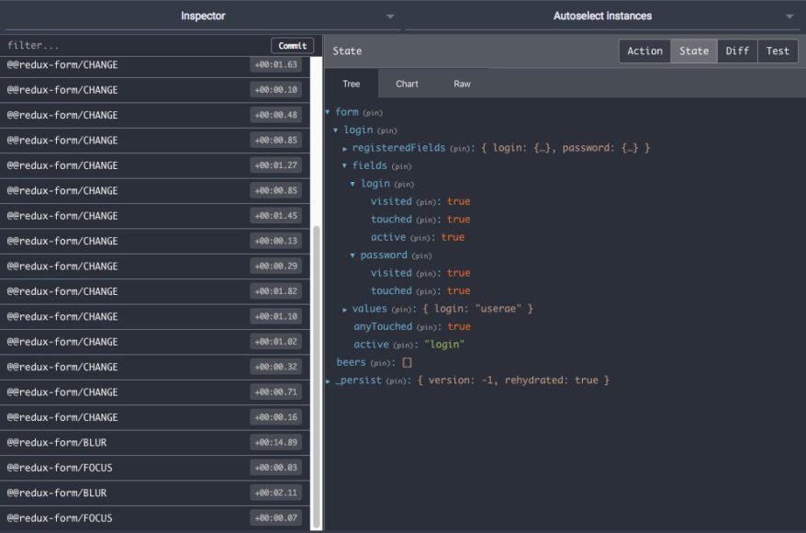Screen dimensions: 806x533
Task: Expand the registeredFields node
Action: pos(345,147)
